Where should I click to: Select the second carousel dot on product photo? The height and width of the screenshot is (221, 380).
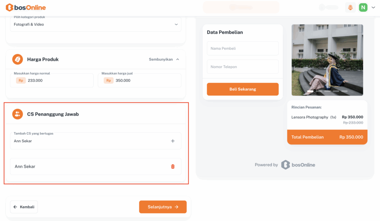coord(319,91)
